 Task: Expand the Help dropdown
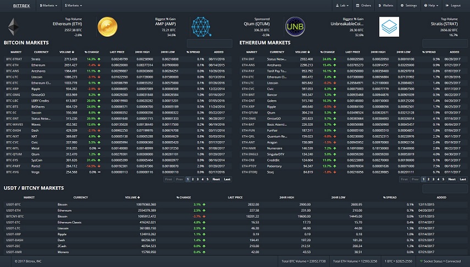point(431,5)
